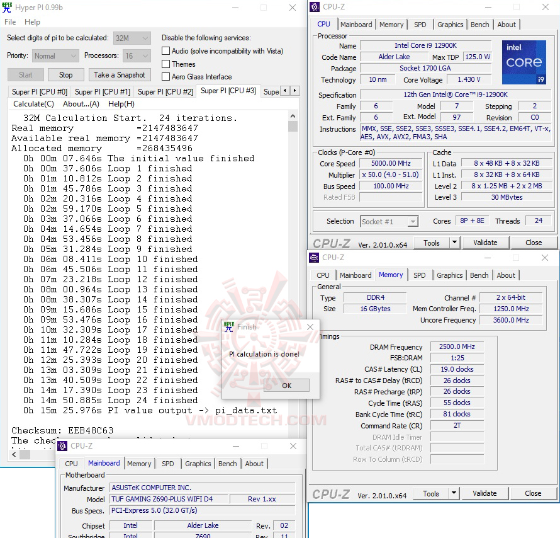Open the Calculate(C) menu
The image size is (560, 538).
pos(33,104)
